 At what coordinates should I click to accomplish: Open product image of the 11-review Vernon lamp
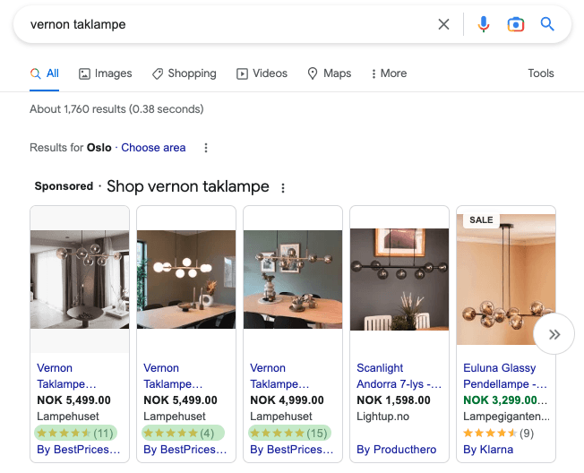(x=80, y=279)
